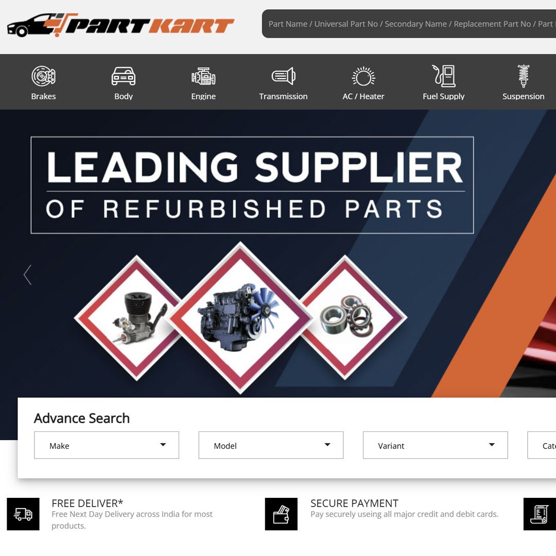Select the Fuel Supply pump icon
The height and width of the screenshot is (556, 556).
pos(444,76)
